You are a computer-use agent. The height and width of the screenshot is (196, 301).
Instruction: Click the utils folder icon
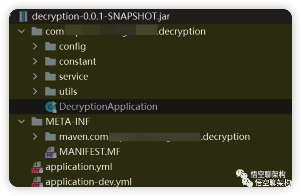[50, 91]
